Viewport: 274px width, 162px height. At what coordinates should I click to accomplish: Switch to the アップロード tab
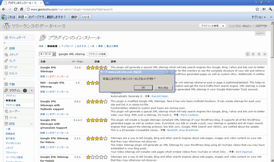click(x=67, y=46)
